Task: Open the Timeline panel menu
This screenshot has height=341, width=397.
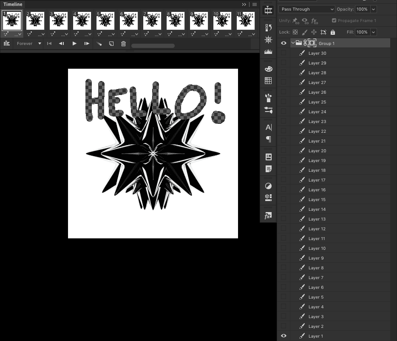Action: point(254,4)
